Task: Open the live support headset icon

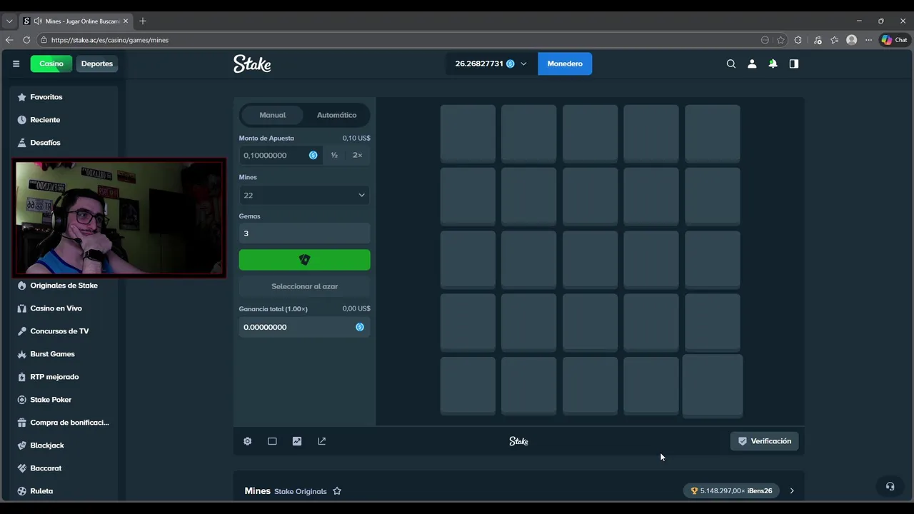Action: click(890, 486)
